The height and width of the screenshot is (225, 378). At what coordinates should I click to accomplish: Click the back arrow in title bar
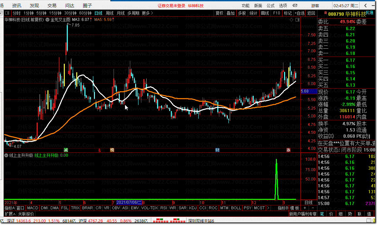pyautogui.click(x=366, y=5)
